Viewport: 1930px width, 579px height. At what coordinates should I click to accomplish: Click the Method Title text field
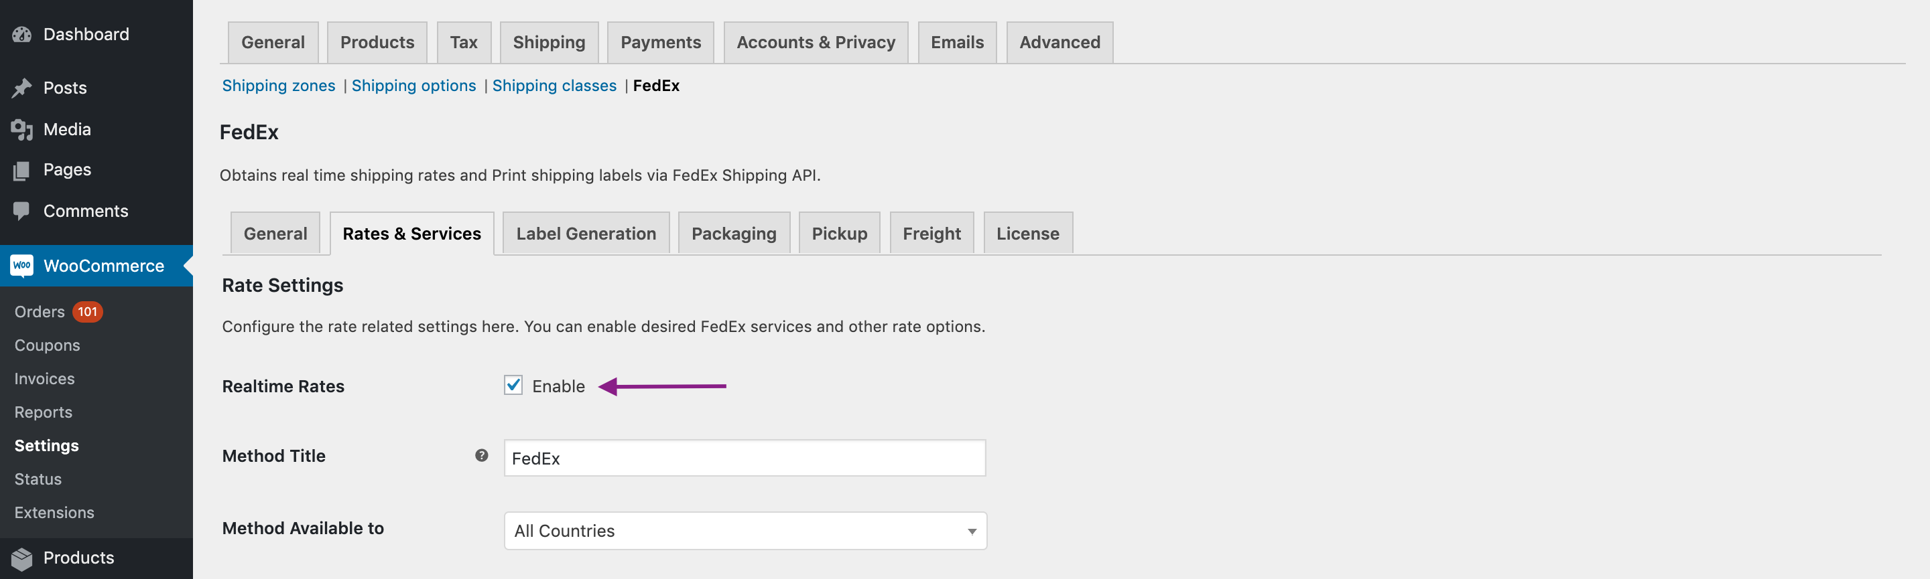[745, 459]
